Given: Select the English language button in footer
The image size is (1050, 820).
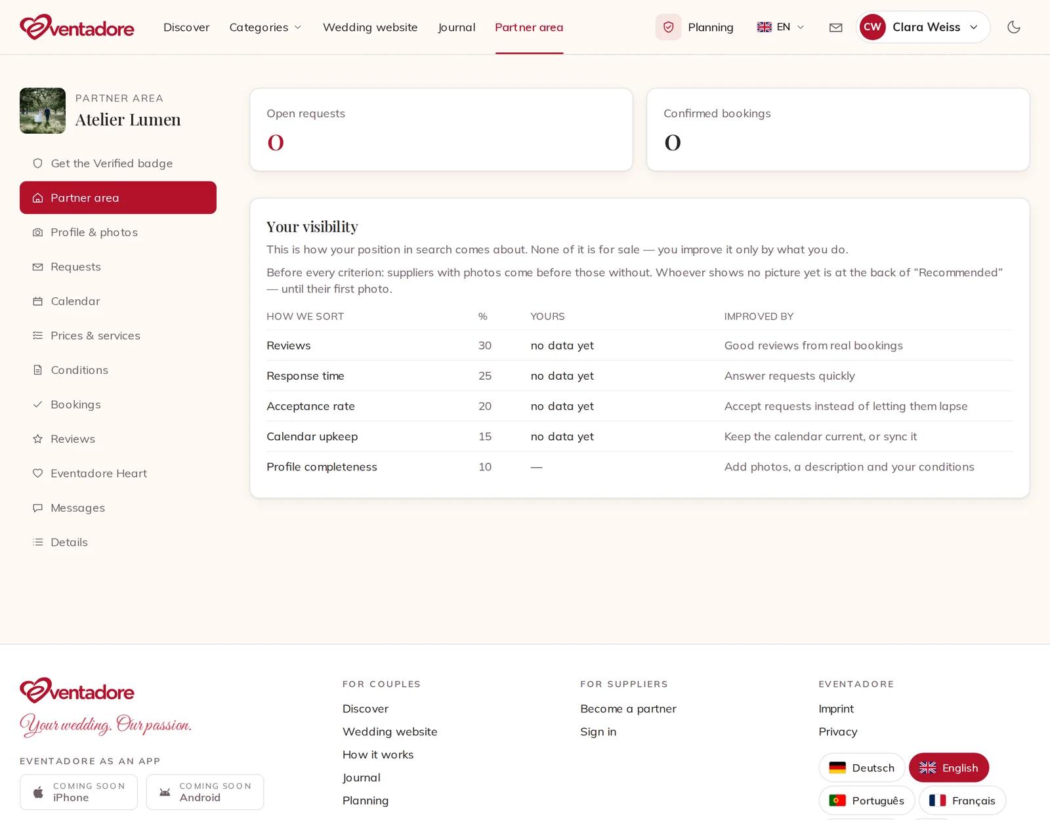Looking at the screenshot, I should click(949, 768).
